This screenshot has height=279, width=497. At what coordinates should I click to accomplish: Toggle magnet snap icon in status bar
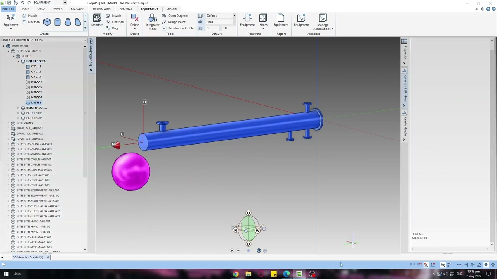(x=419, y=265)
